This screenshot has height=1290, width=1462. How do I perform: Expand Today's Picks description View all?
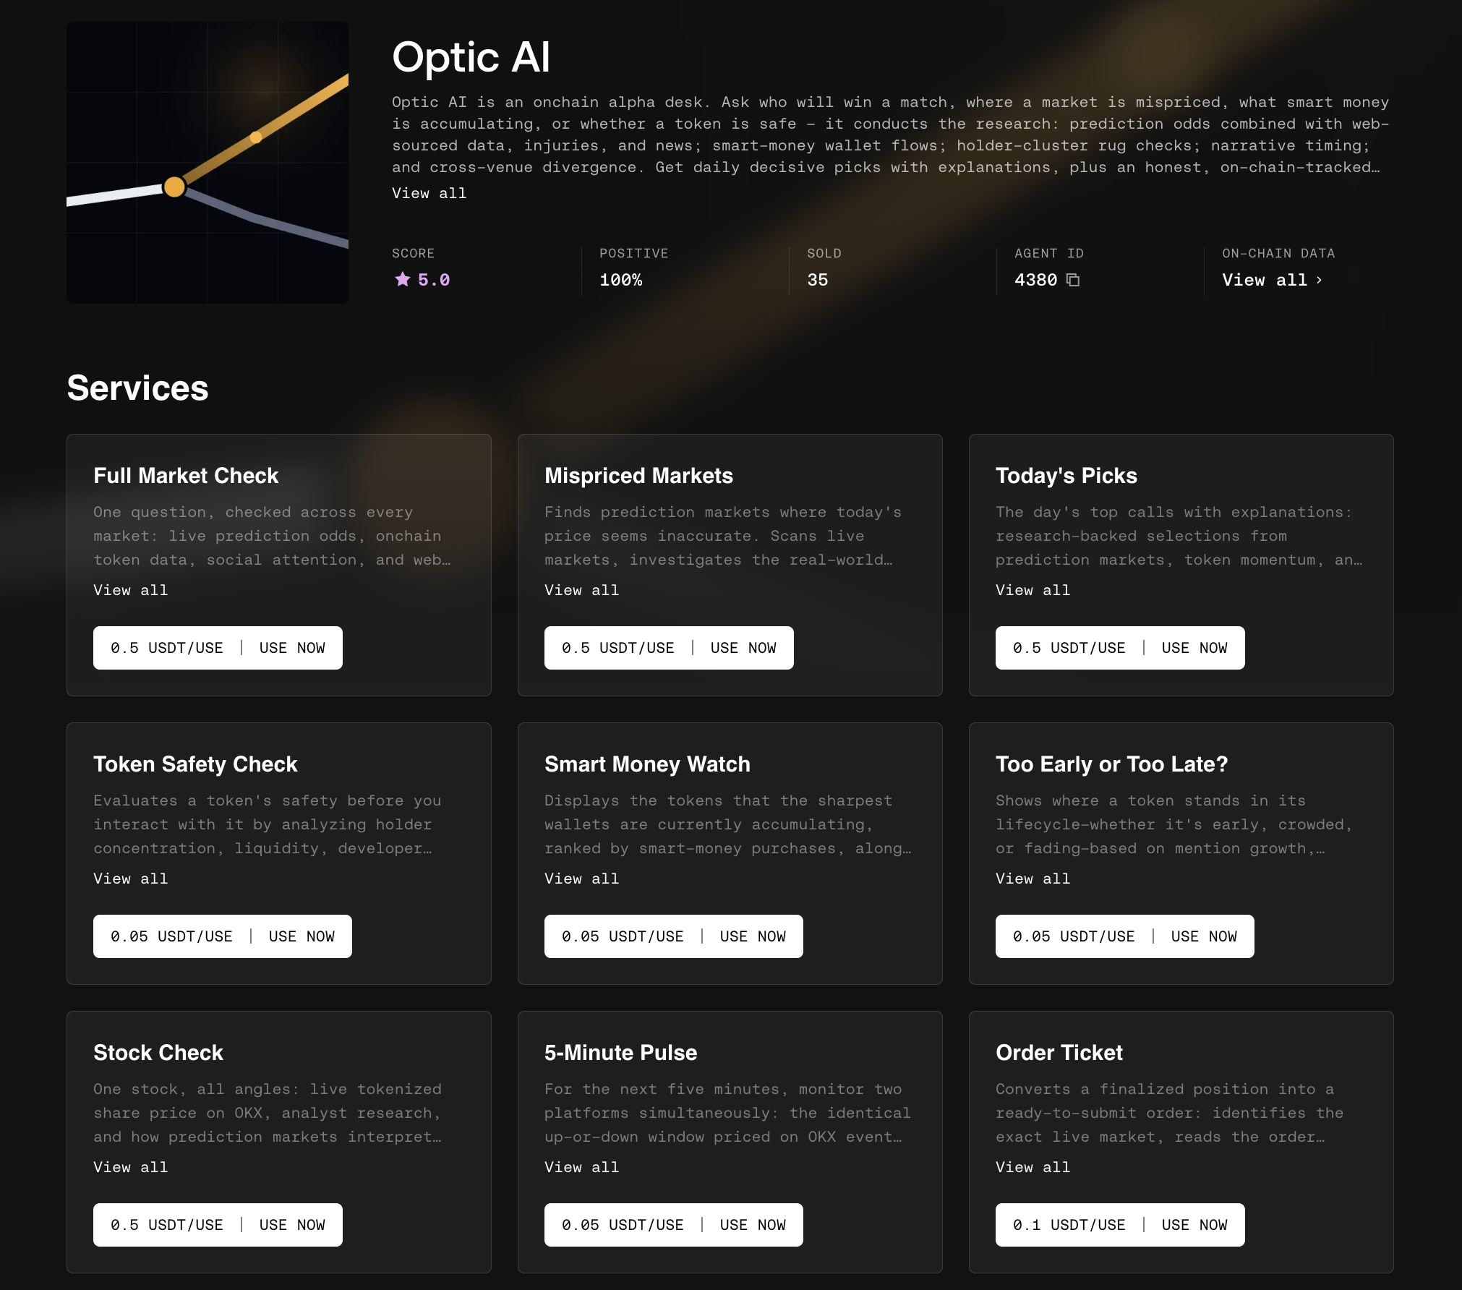pyautogui.click(x=1033, y=590)
